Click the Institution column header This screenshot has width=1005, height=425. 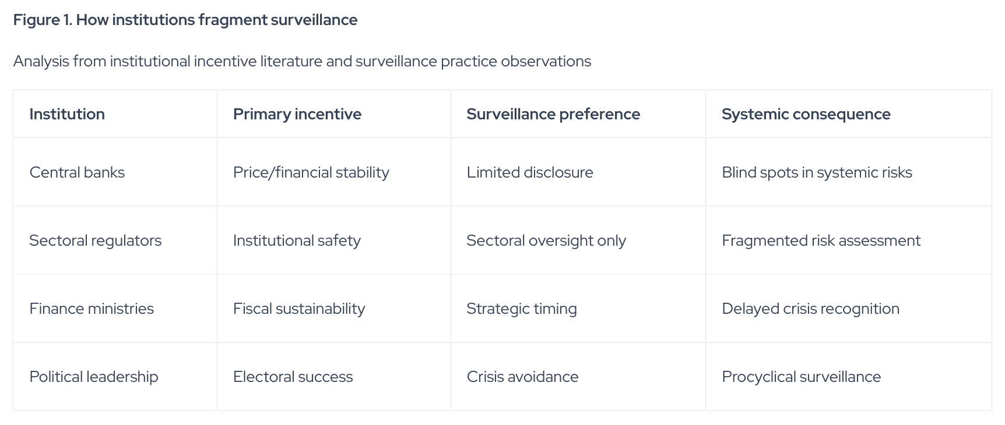pos(115,114)
